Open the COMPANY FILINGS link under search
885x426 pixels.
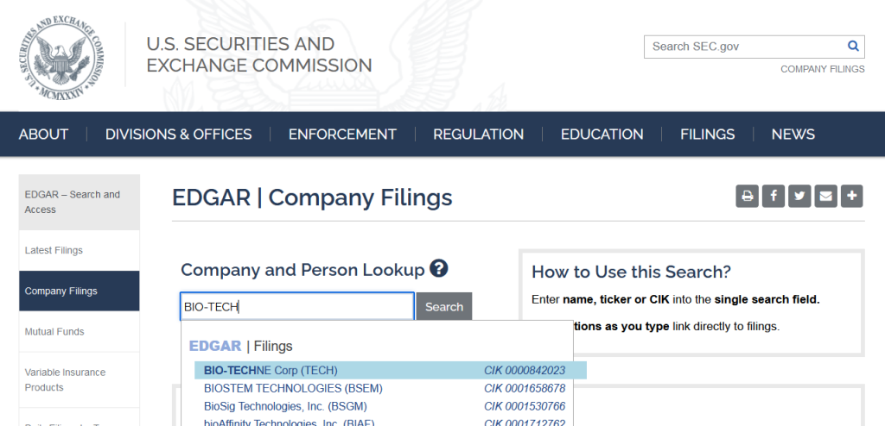823,69
